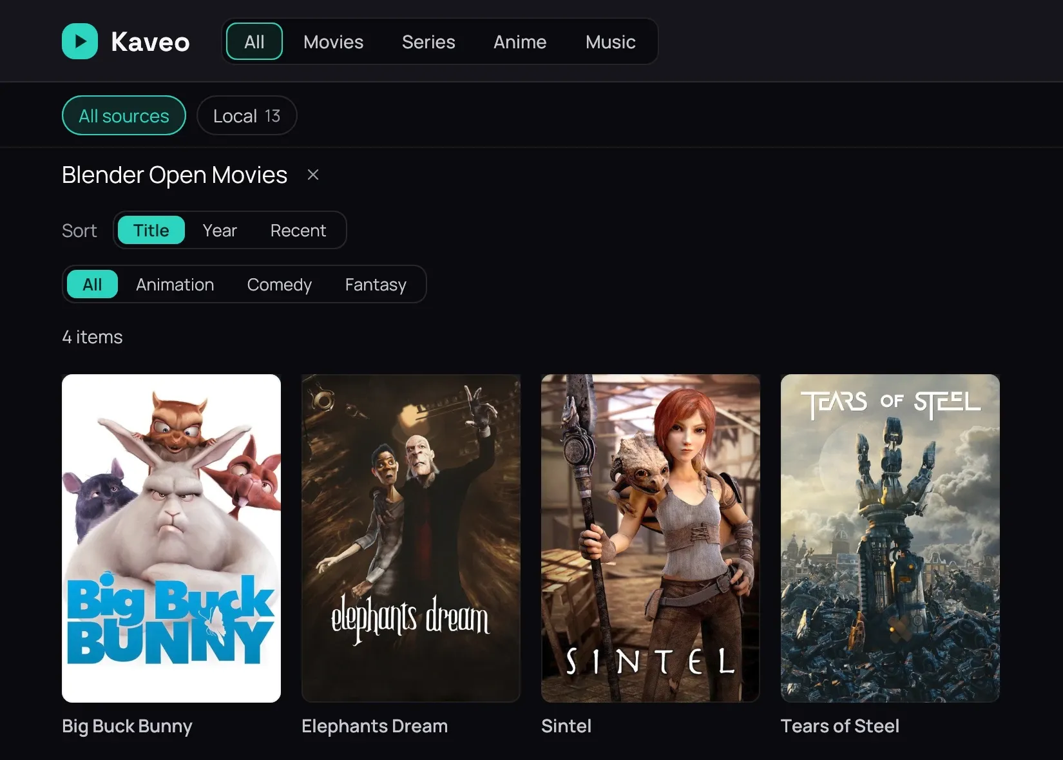Sort items by Year
This screenshot has height=760, width=1063.
click(220, 230)
